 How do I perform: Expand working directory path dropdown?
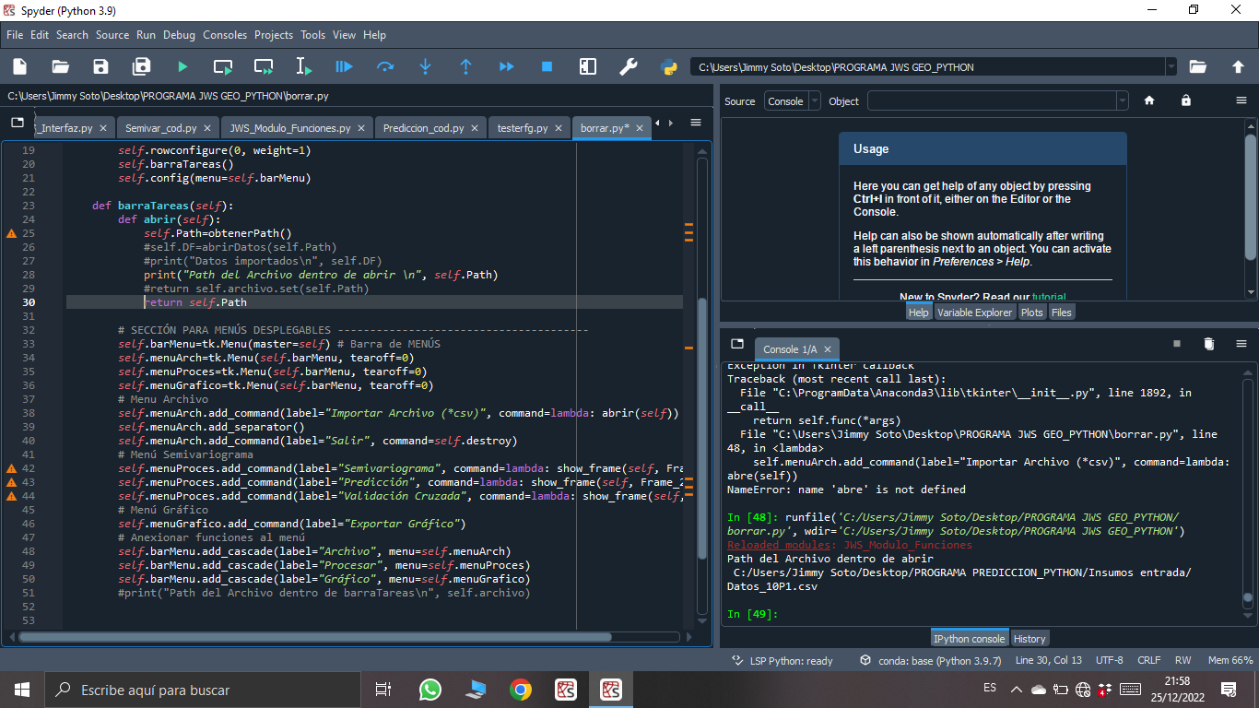click(1171, 66)
